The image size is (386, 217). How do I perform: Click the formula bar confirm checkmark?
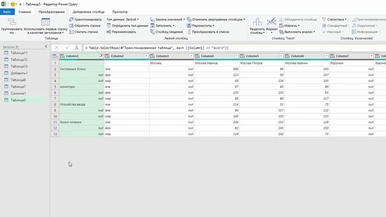pos(67,48)
